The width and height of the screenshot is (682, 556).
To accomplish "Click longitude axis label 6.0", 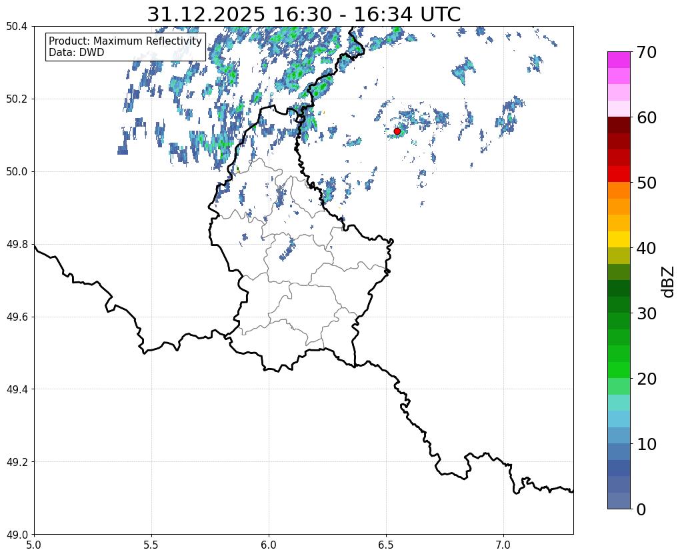I will [269, 545].
